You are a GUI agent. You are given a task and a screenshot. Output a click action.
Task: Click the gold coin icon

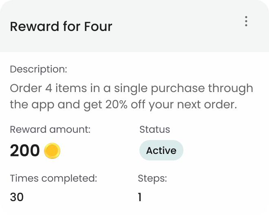pyautogui.click(x=52, y=151)
